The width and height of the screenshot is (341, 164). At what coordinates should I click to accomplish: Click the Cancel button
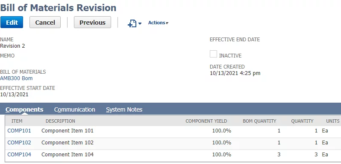click(x=45, y=22)
